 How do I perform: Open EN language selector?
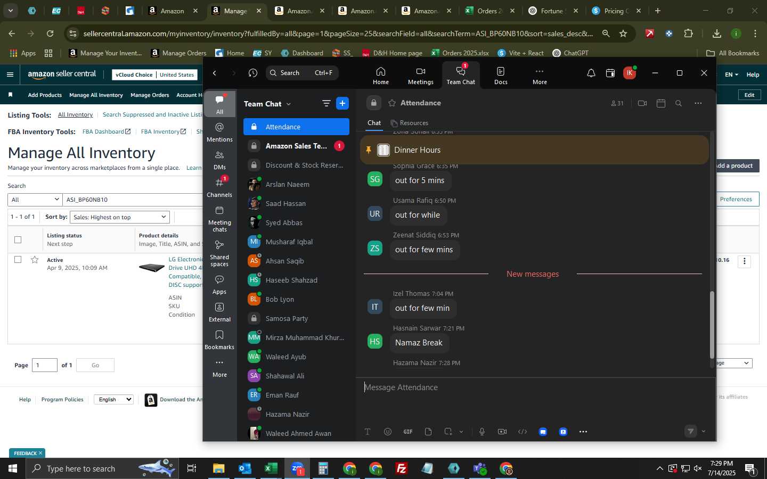click(x=731, y=75)
